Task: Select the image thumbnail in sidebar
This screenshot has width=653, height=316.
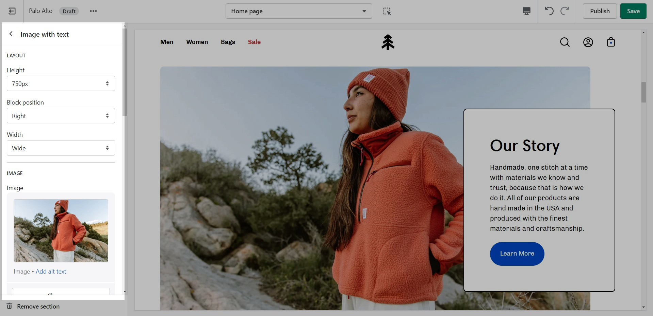Action: click(x=61, y=231)
